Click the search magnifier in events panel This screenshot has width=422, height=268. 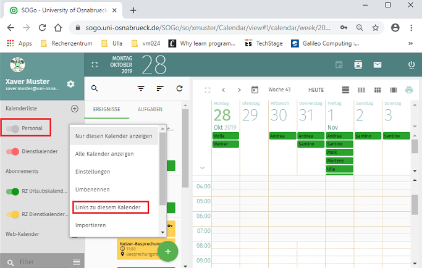pyautogui.click(x=95, y=88)
